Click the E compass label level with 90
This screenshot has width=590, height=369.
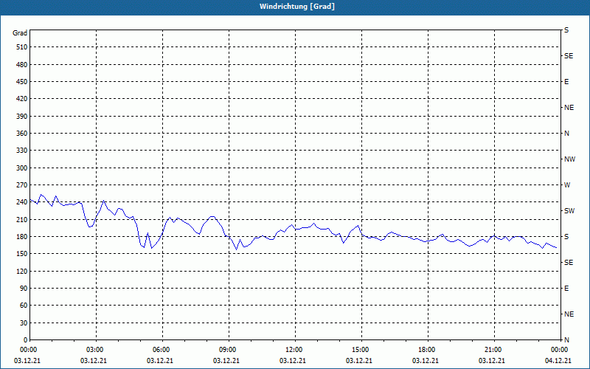pos(566,289)
